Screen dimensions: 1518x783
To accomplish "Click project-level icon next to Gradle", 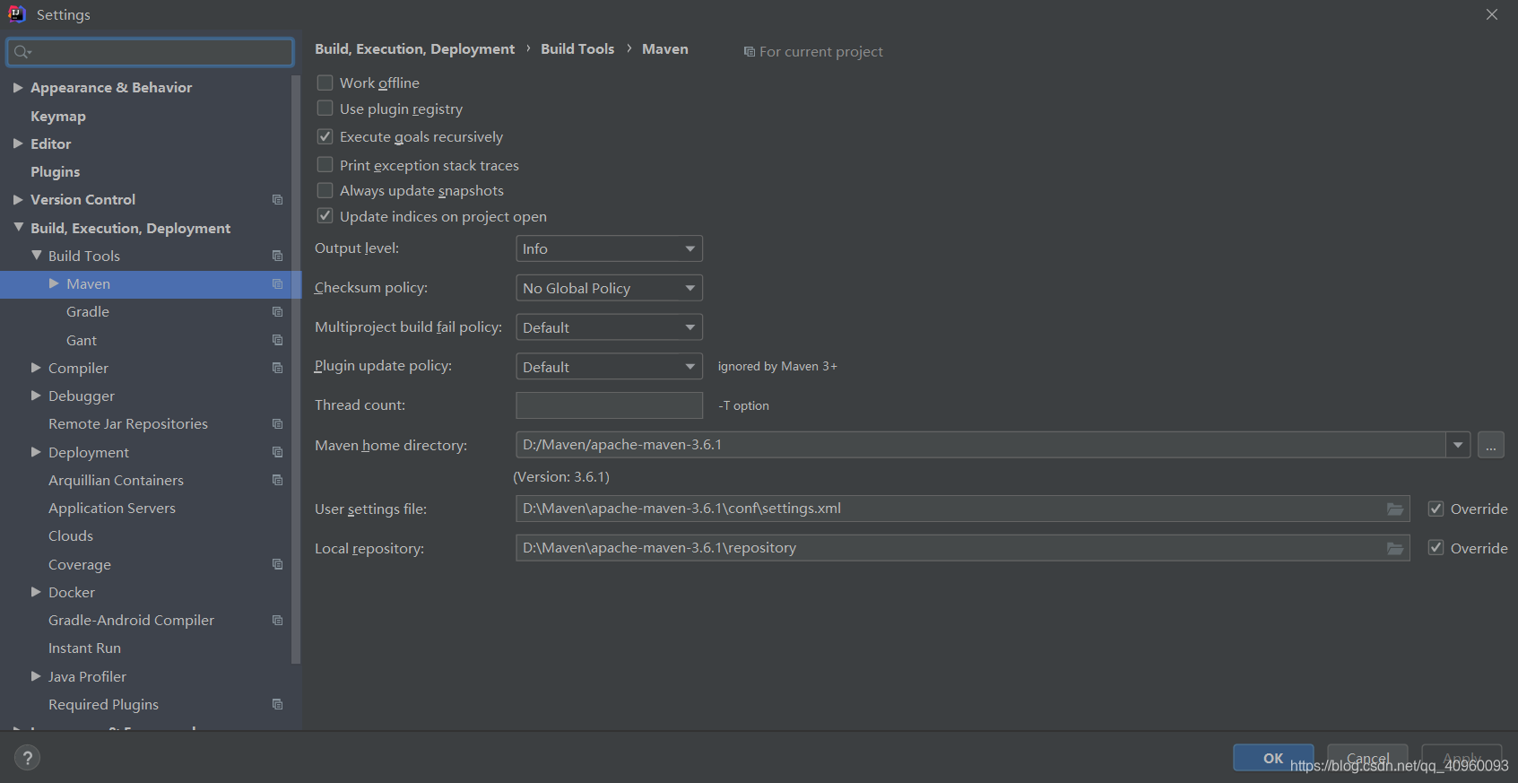I will click(x=277, y=312).
